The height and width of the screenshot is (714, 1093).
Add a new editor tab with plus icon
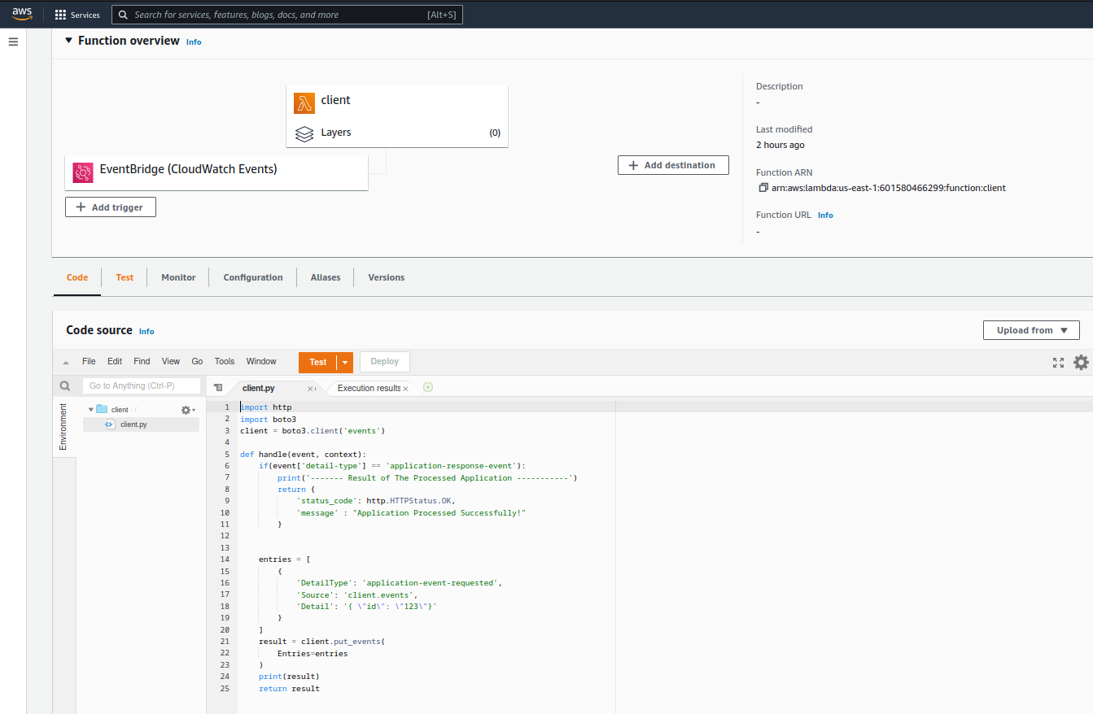click(x=428, y=387)
